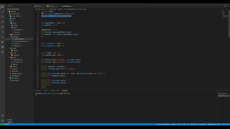The width and height of the screenshot is (230, 129).
Task: Open AboutView.vue in the file tree
Action: pos(18,60)
